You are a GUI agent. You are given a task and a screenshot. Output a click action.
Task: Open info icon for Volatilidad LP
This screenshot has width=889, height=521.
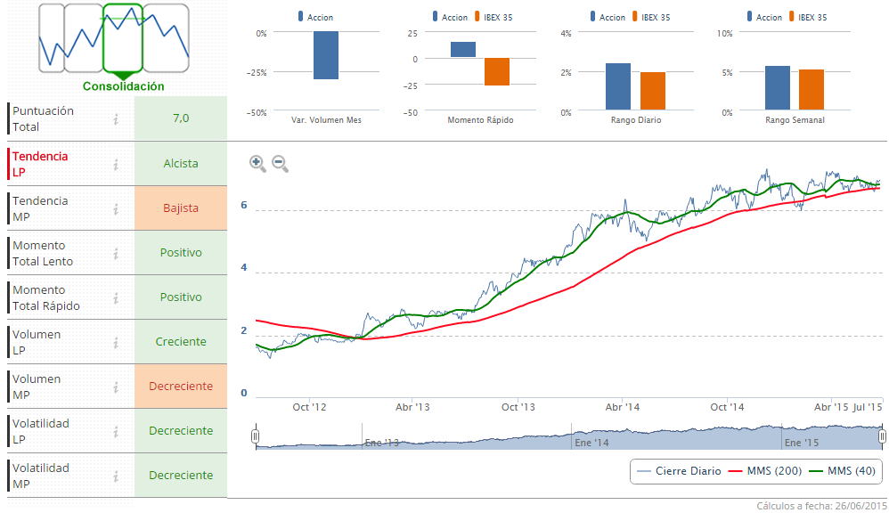pos(116,431)
